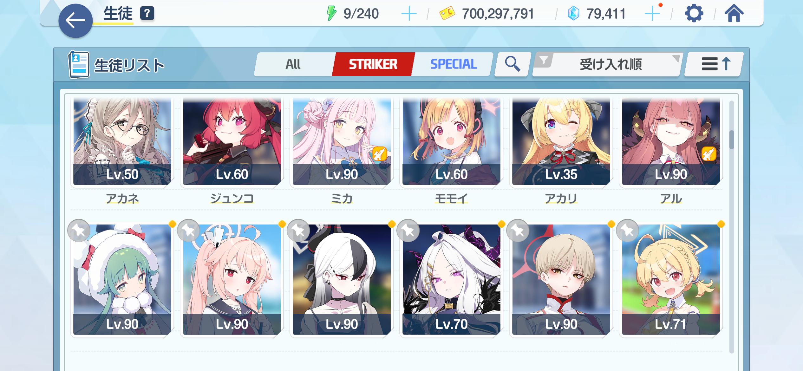Select student ミカ Lv.90
The height and width of the screenshot is (371, 803).
pos(342,141)
